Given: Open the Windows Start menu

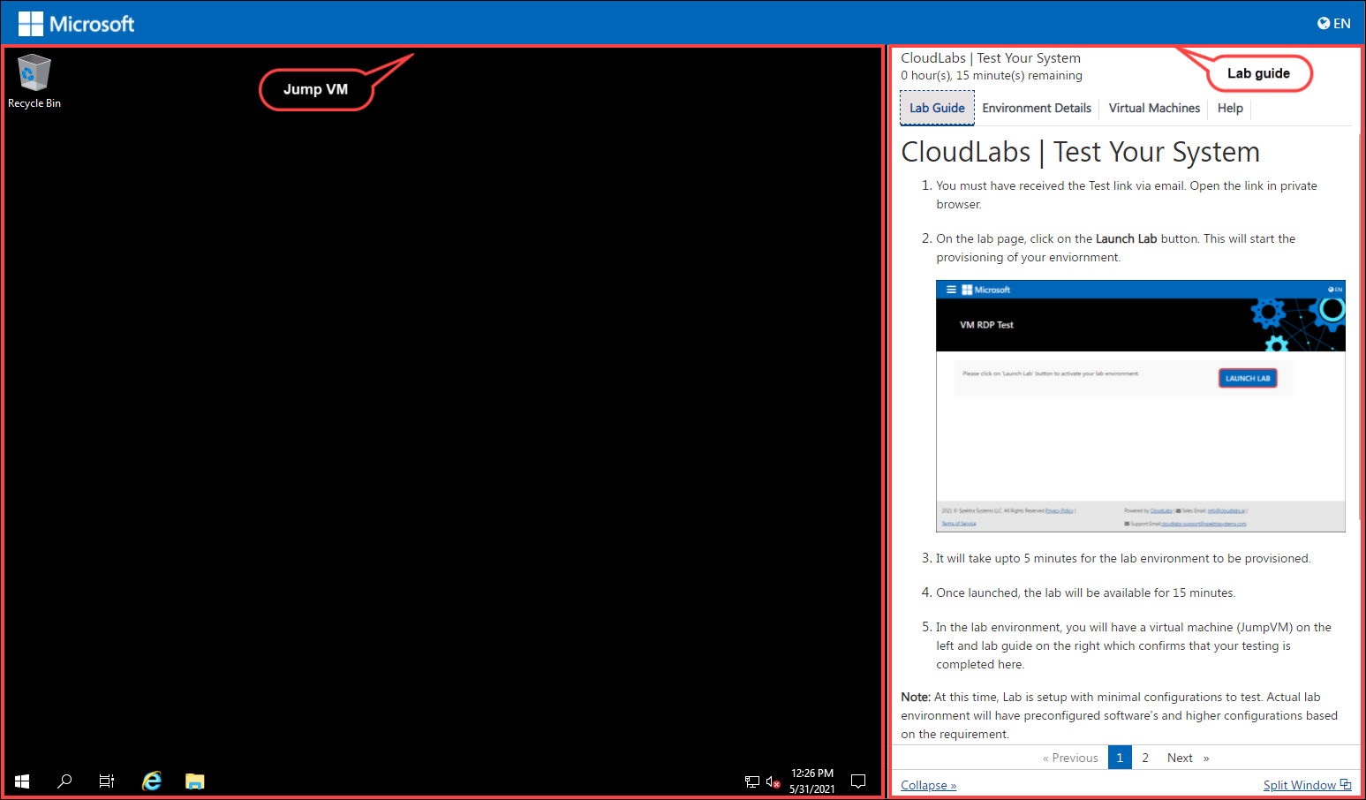Looking at the screenshot, I should tap(22, 781).
